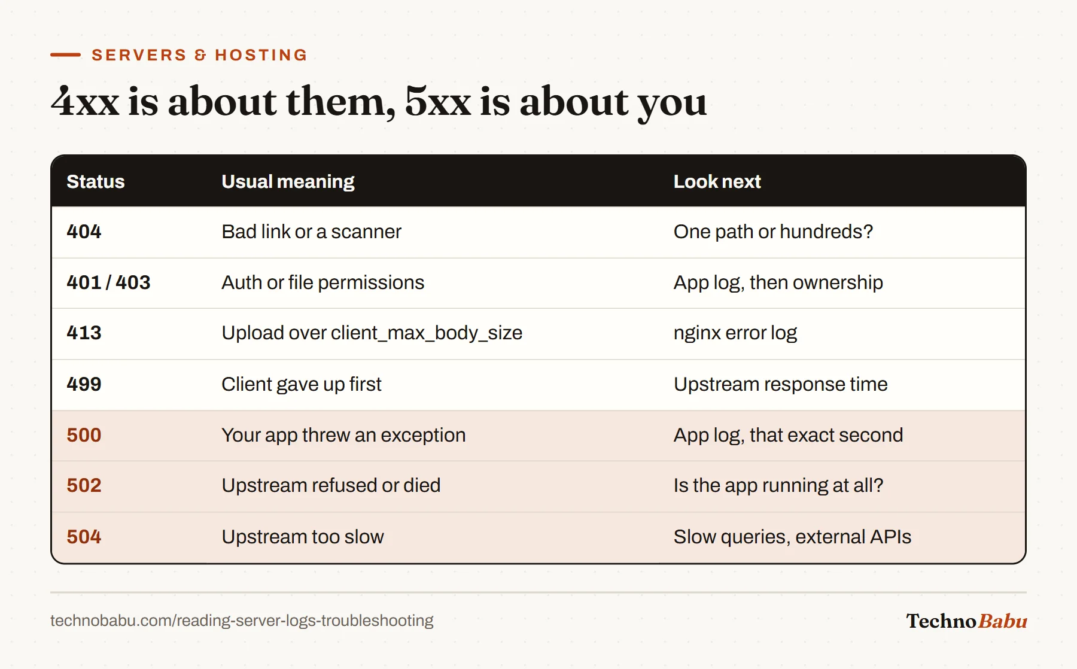1077x669 pixels.
Task: Click the highlighted 504 status code
Action: coord(84,537)
